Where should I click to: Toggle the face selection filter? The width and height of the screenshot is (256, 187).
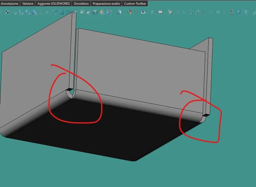28,12
